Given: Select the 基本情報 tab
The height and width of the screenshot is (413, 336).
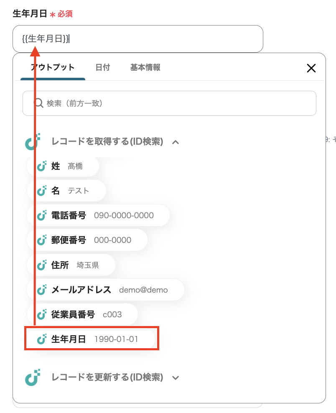Looking at the screenshot, I should pyautogui.click(x=145, y=67).
